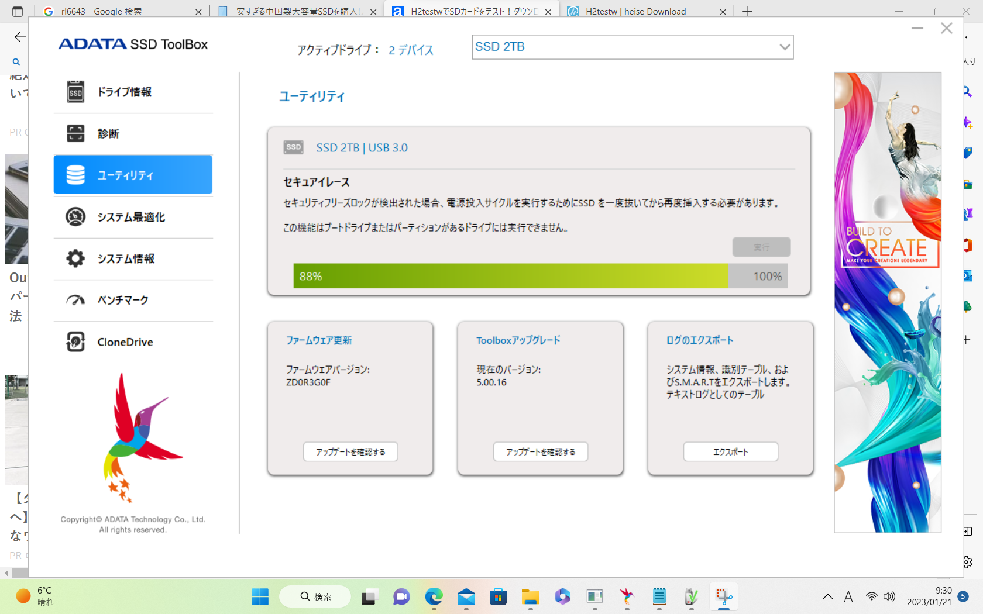Open the BUILD TO CREATE advertisement banner
This screenshot has height=614, width=983.
point(888,302)
